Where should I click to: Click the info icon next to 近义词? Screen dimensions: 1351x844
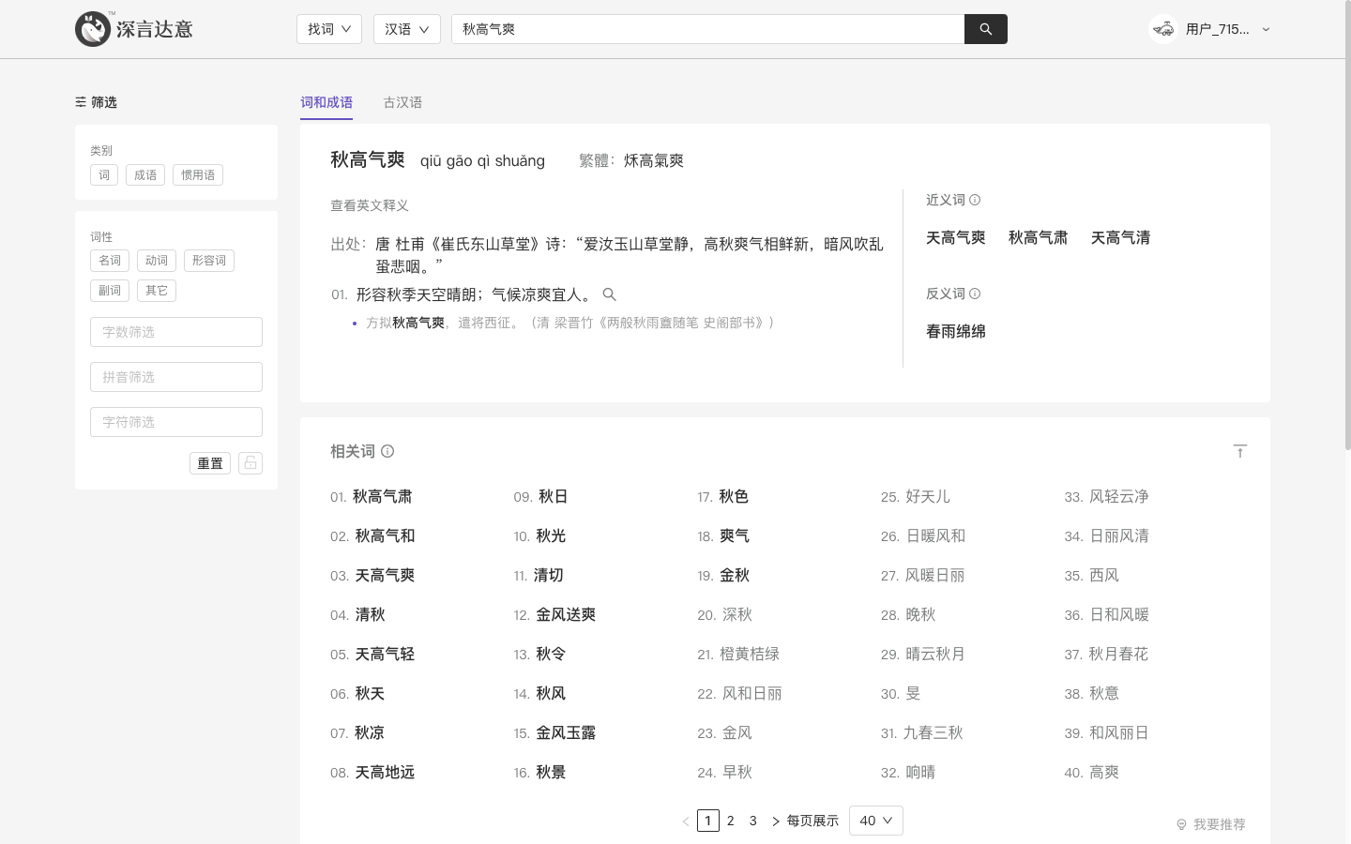[x=975, y=200]
